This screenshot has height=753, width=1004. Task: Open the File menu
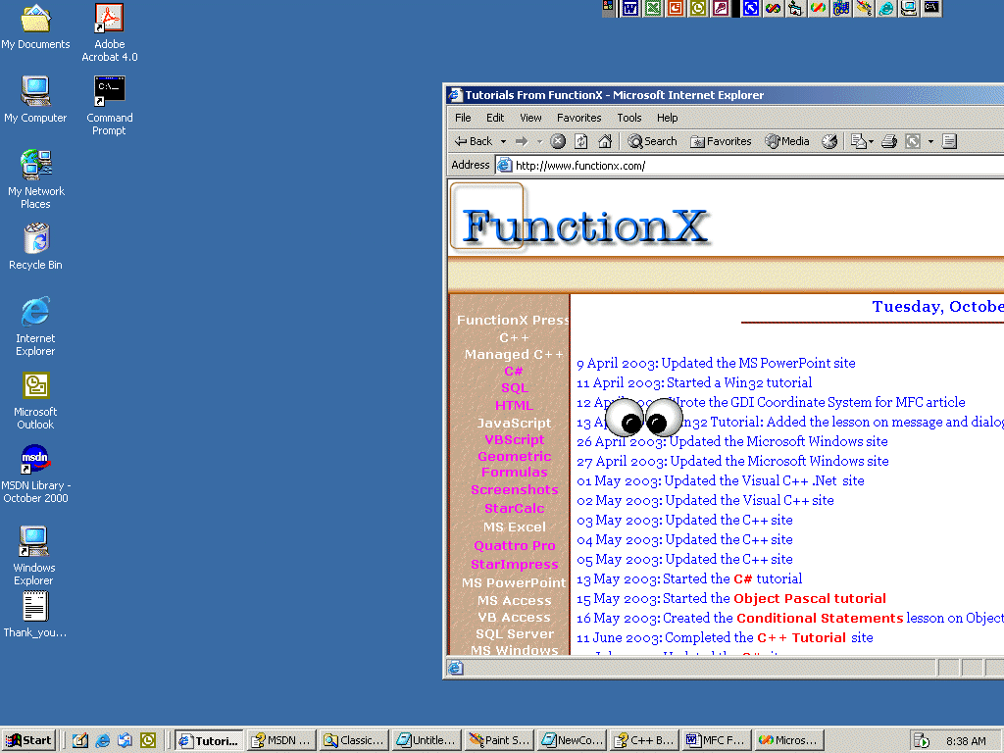(463, 118)
